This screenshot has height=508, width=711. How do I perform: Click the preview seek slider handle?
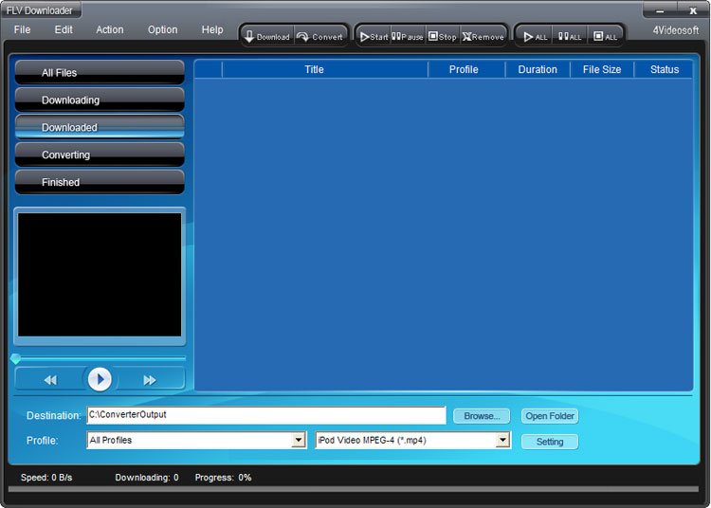click(15, 359)
